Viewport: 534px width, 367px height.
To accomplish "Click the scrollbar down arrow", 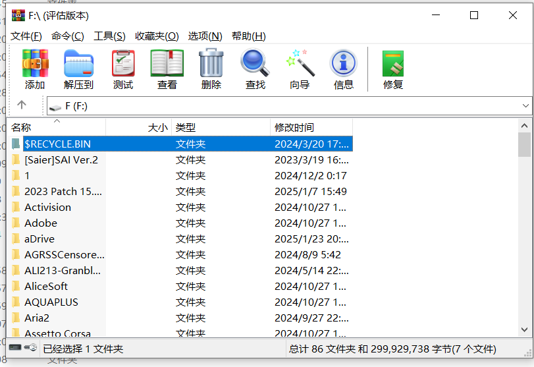I will [x=525, y=329].
